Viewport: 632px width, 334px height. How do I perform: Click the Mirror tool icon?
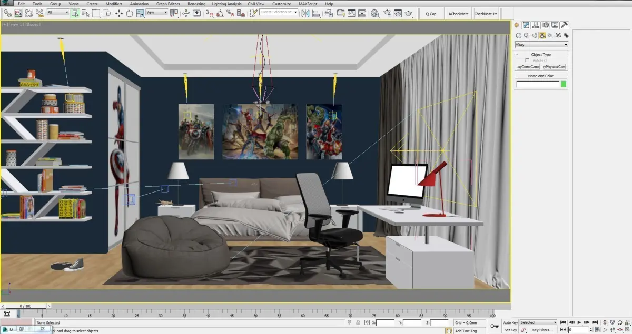[305, 13]
